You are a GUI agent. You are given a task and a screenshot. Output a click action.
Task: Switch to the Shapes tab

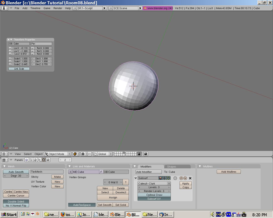[172, 167]
